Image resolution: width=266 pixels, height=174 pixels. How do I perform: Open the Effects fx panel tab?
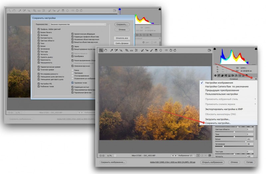click(236, 75)
